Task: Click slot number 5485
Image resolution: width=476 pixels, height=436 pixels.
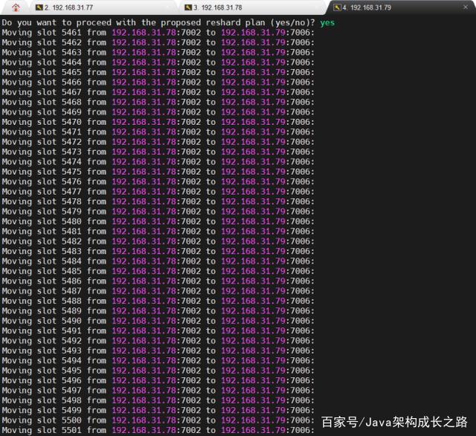Action: tap(71, 271)
